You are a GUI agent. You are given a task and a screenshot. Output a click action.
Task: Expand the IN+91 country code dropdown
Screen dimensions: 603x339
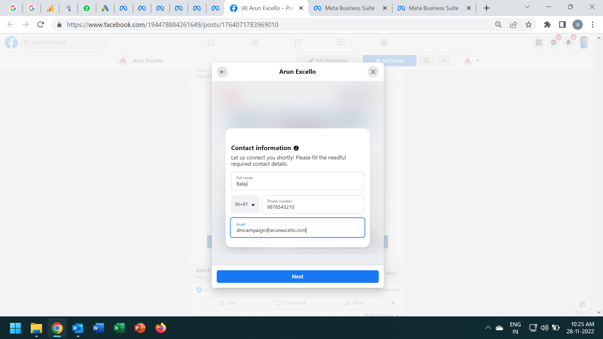tap(245, 204)
